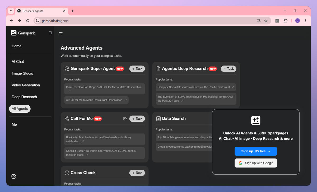317x192 pixels.
Task: Click Data Search title
Action: pos(174,119)
